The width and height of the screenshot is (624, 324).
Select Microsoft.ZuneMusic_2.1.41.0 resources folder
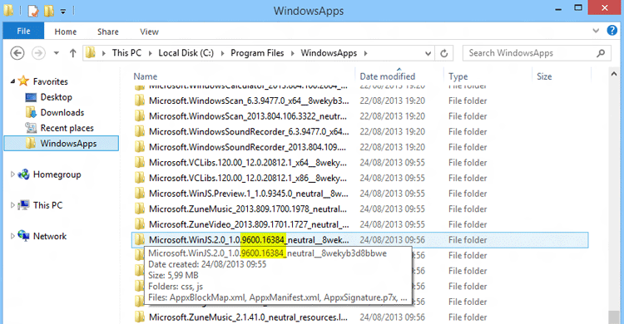click(x=359, y=317)
